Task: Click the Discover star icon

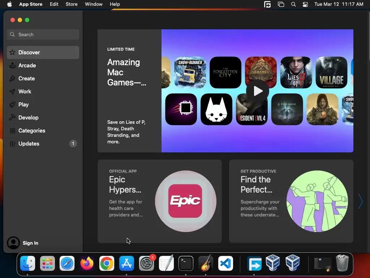Action: [13, 52]
